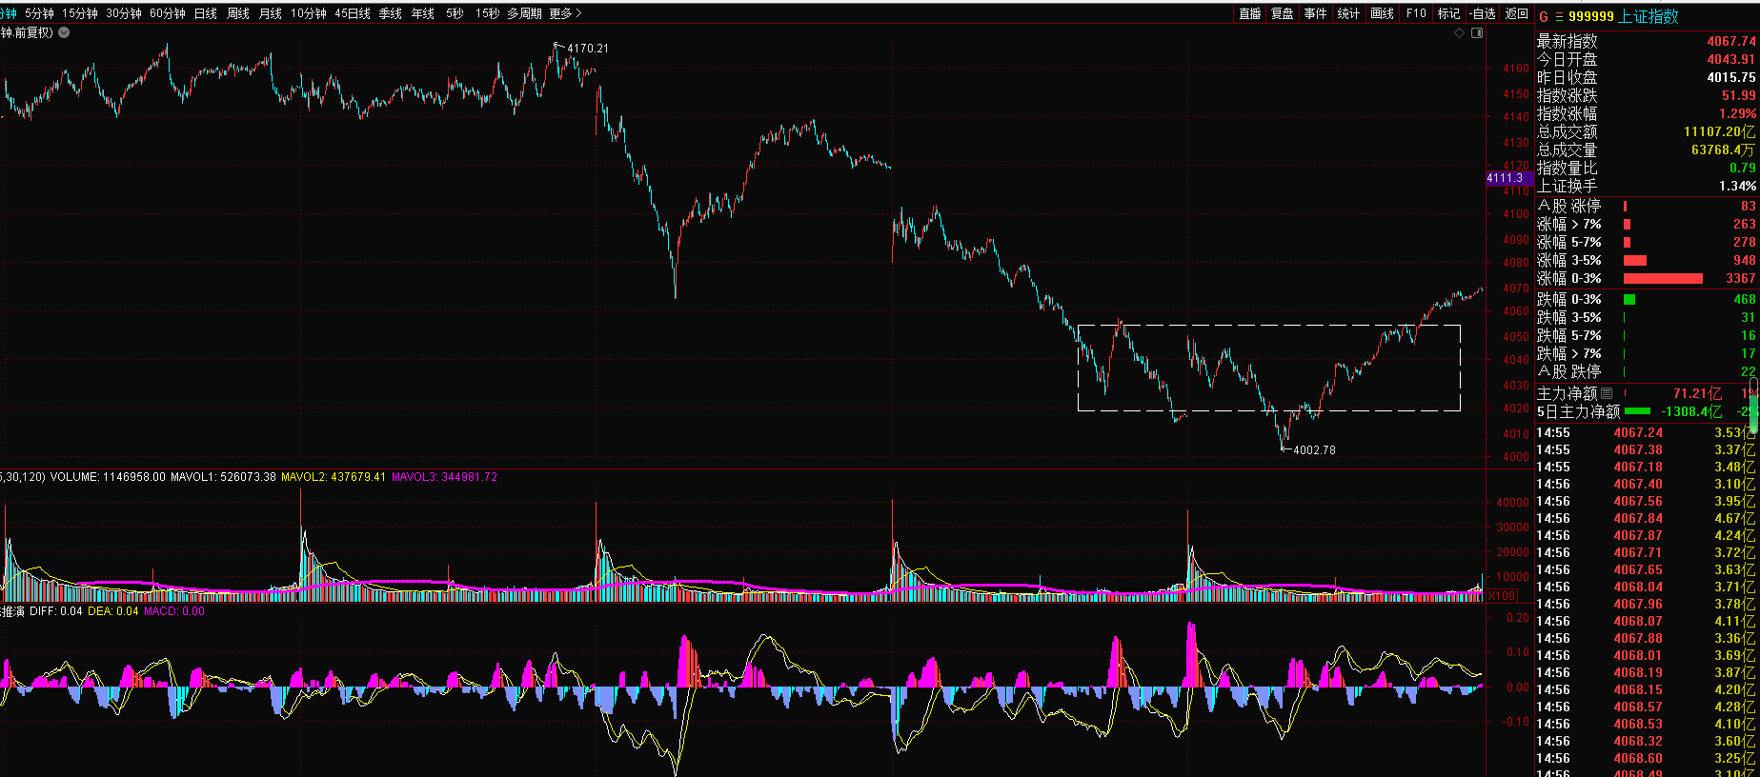
Task: Open the 画线 drawing tool
Action: (1382, 13)
